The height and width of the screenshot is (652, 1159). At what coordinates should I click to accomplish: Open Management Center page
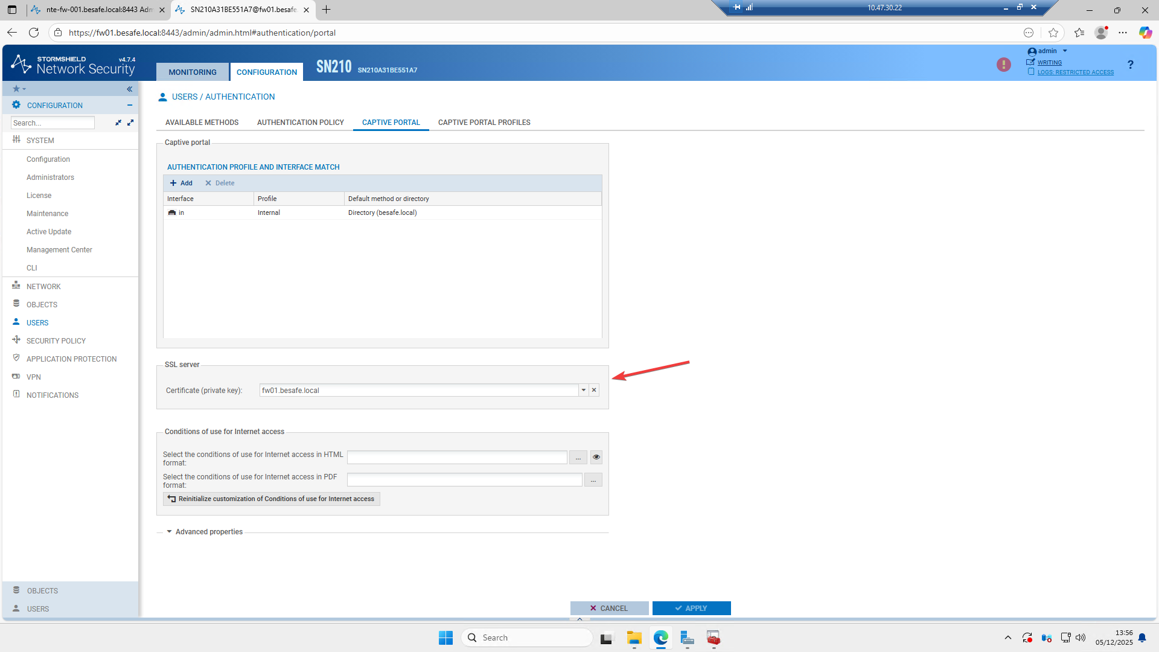point(59,250)
